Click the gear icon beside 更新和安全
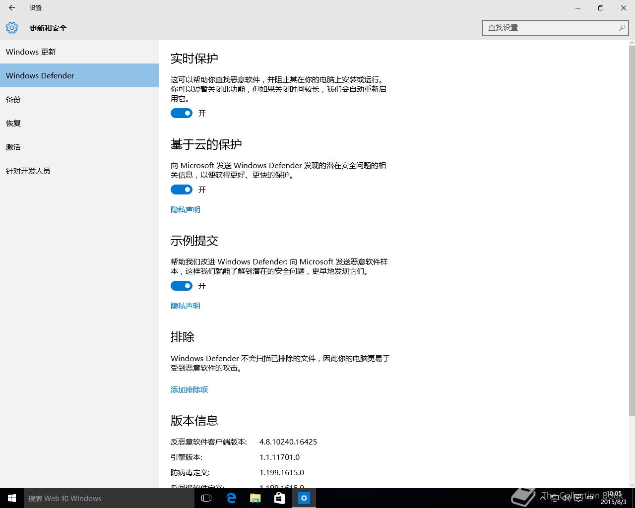Image resolution: width=635 pixels, height=508 pixels. coord(12,28)
